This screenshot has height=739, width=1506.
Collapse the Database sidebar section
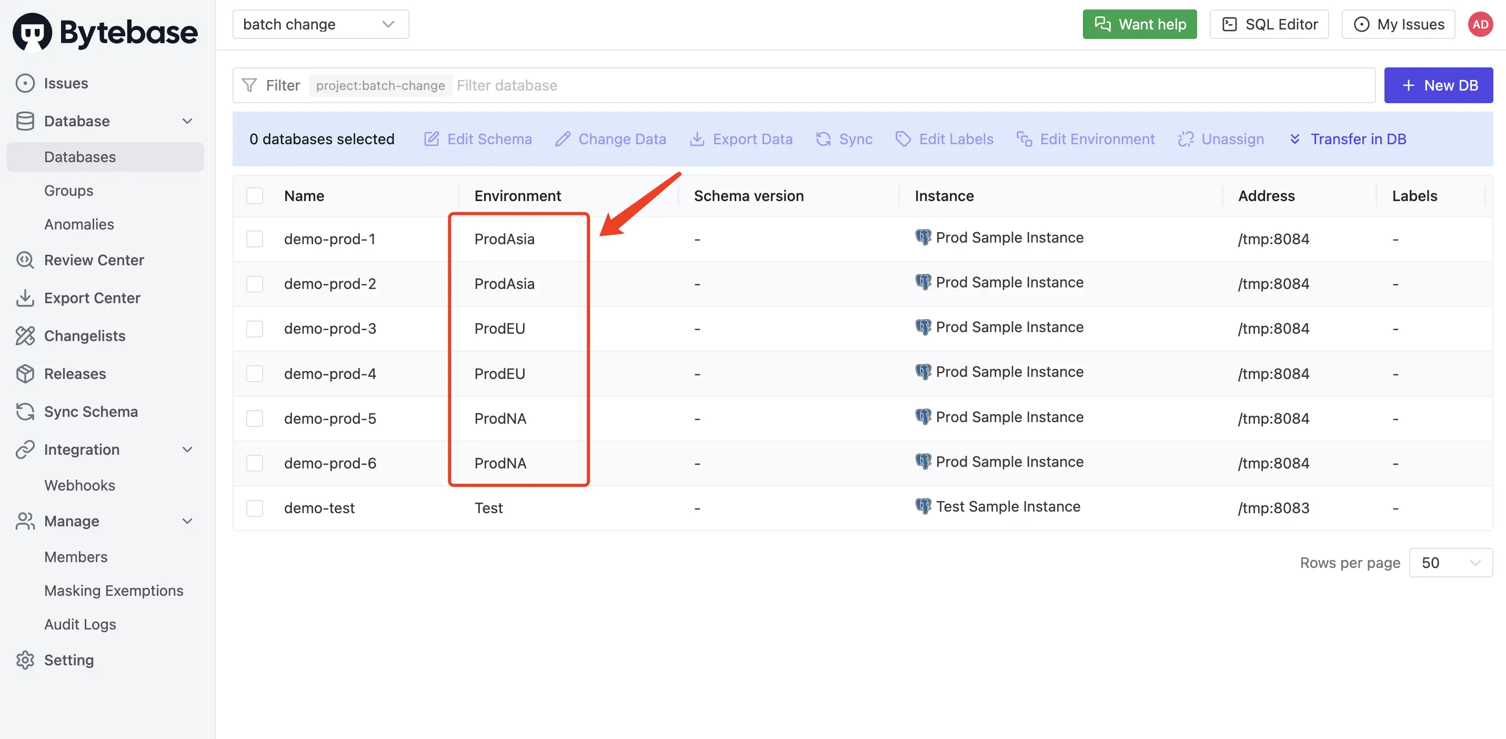[187, 121]
